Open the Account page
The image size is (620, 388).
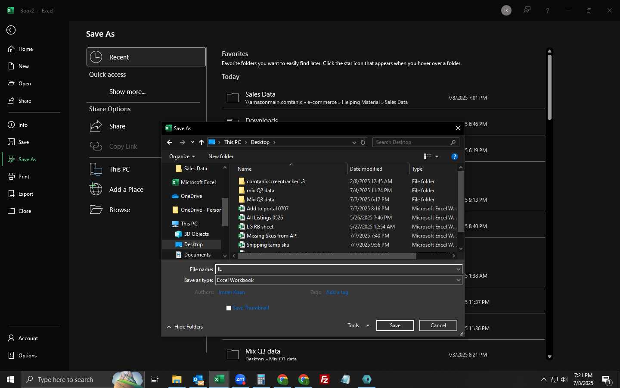[23, 338]
